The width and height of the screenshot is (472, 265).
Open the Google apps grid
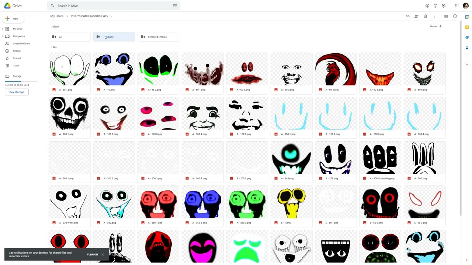pos(457,6)
